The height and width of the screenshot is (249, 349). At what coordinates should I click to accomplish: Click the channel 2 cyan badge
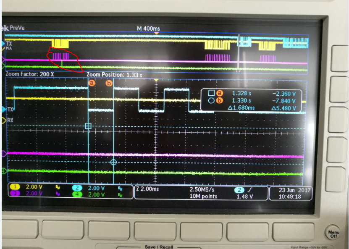pos(77,188)
